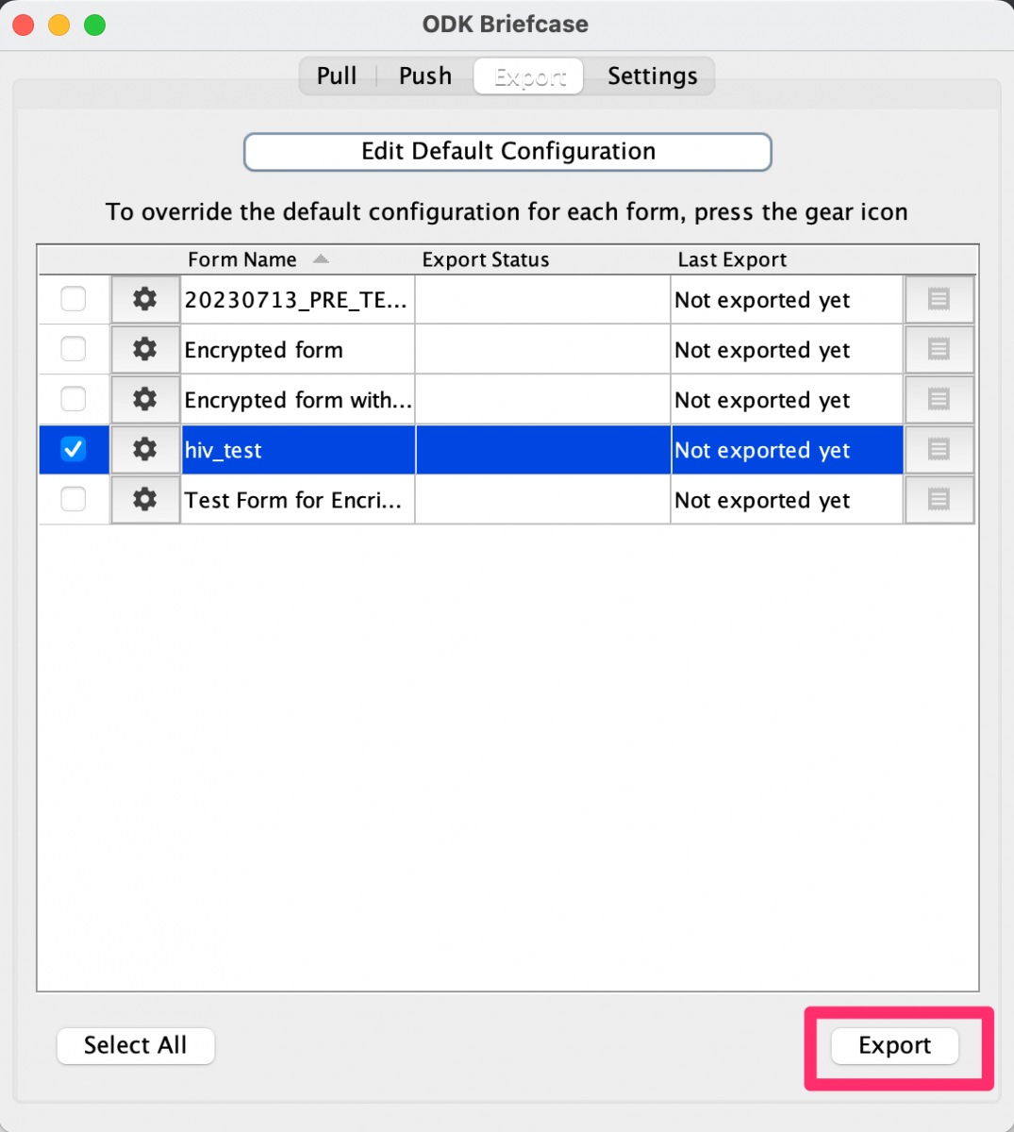1014x1132 pixels.
Task: Open Edit Default Configuration
Action: pyautogui.click(x=507, y=151)
